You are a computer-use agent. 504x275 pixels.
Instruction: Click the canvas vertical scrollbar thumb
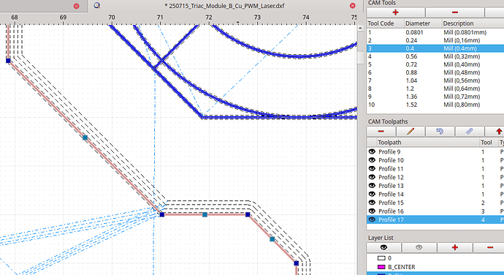360,58
